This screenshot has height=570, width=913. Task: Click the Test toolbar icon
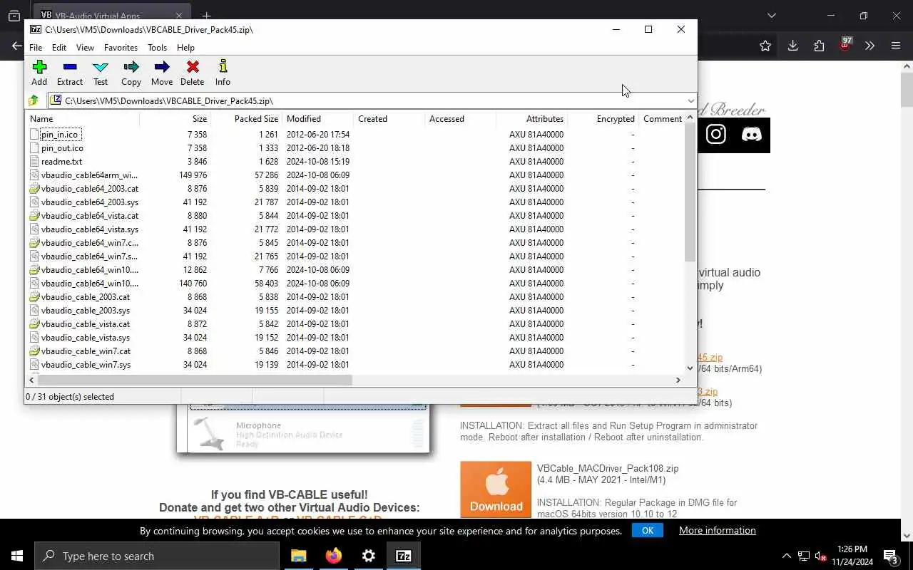[101, 67]
